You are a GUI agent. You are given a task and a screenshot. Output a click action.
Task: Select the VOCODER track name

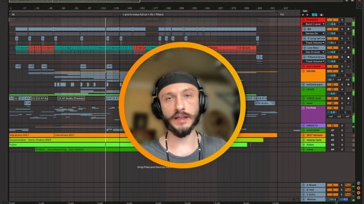[x=313, y=130]
